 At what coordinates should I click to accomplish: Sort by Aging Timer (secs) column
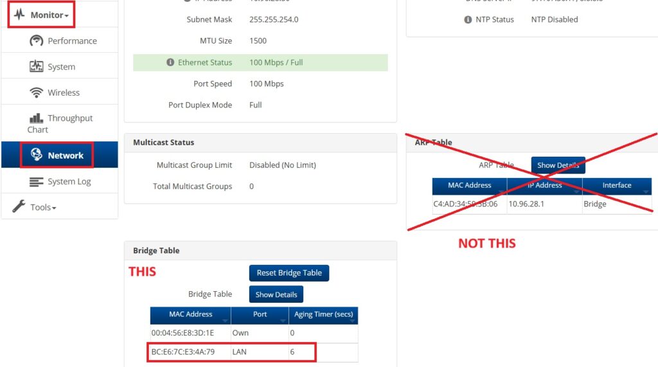323,315
